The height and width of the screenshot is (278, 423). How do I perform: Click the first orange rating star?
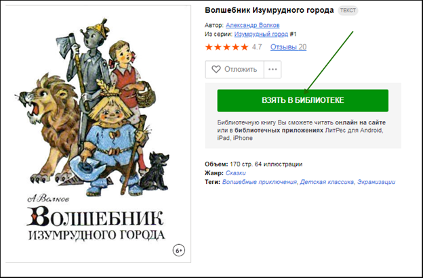pyautogui.click(x=209, y=47)
